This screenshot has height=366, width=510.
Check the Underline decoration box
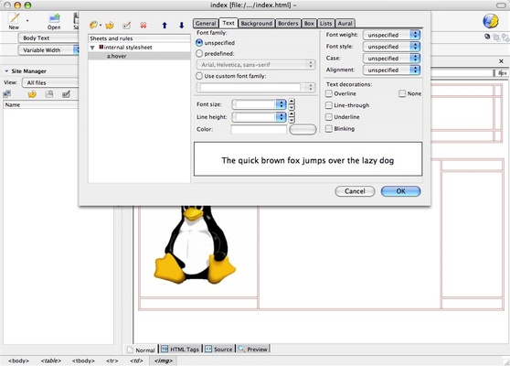(x=329, y=117)
